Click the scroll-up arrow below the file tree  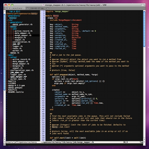click(5, 140)
